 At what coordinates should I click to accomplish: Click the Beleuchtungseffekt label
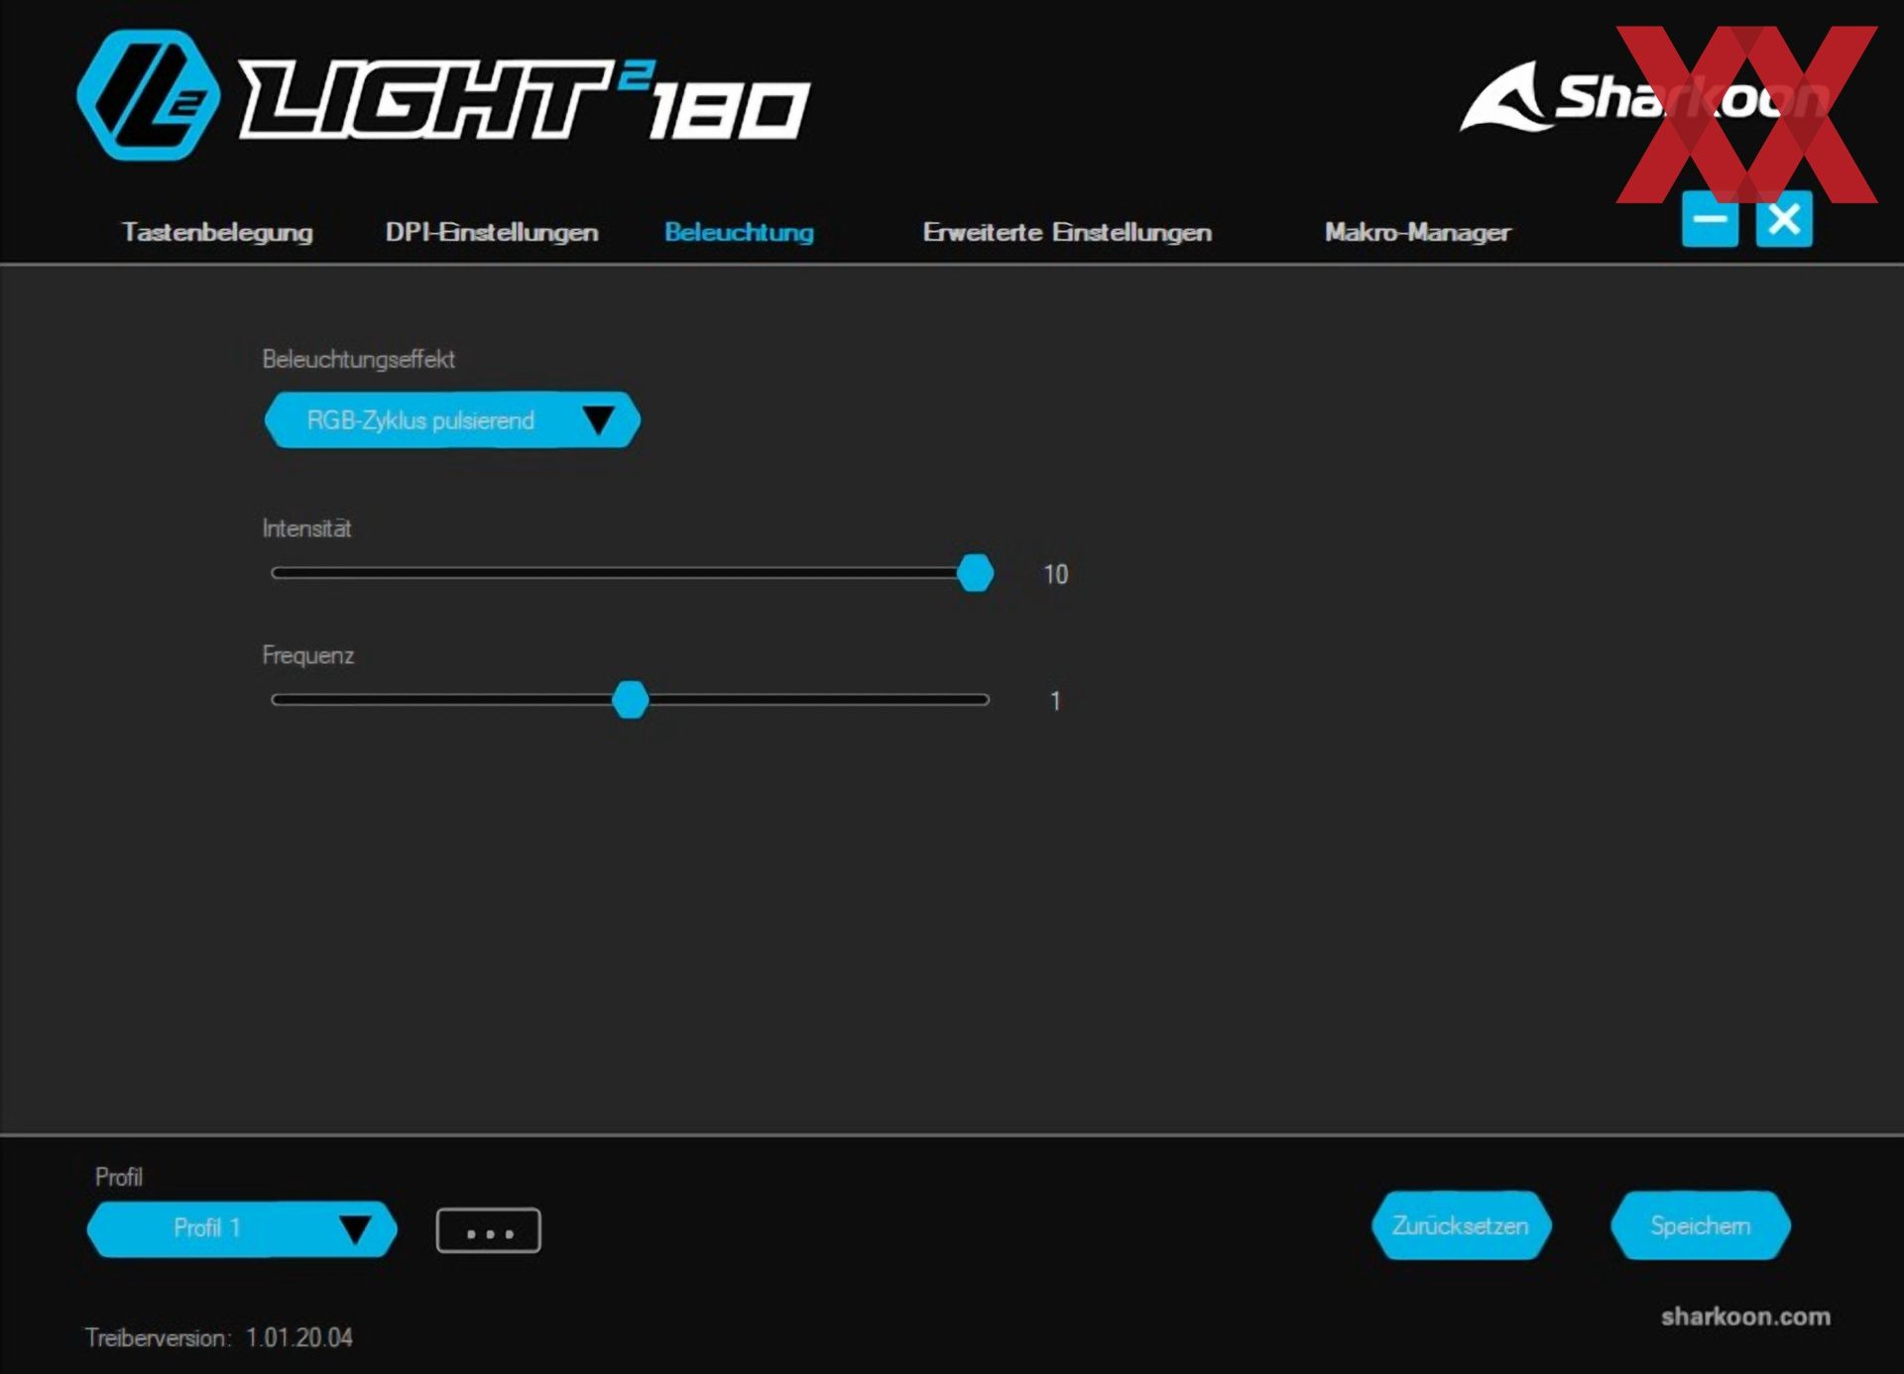coord(359,359)
